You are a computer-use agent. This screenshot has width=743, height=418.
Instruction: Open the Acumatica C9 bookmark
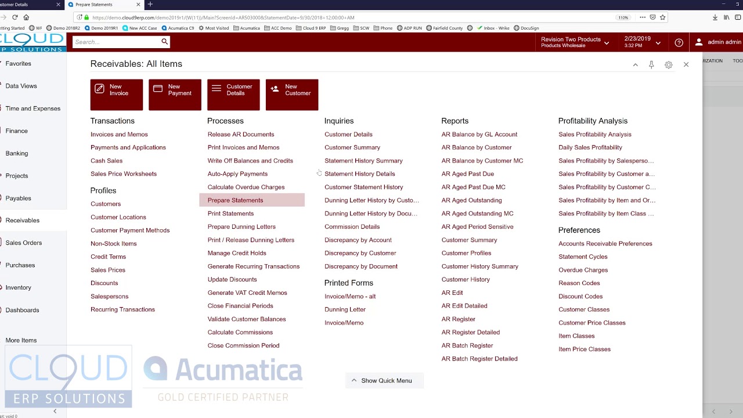click(x=178, y=28)
